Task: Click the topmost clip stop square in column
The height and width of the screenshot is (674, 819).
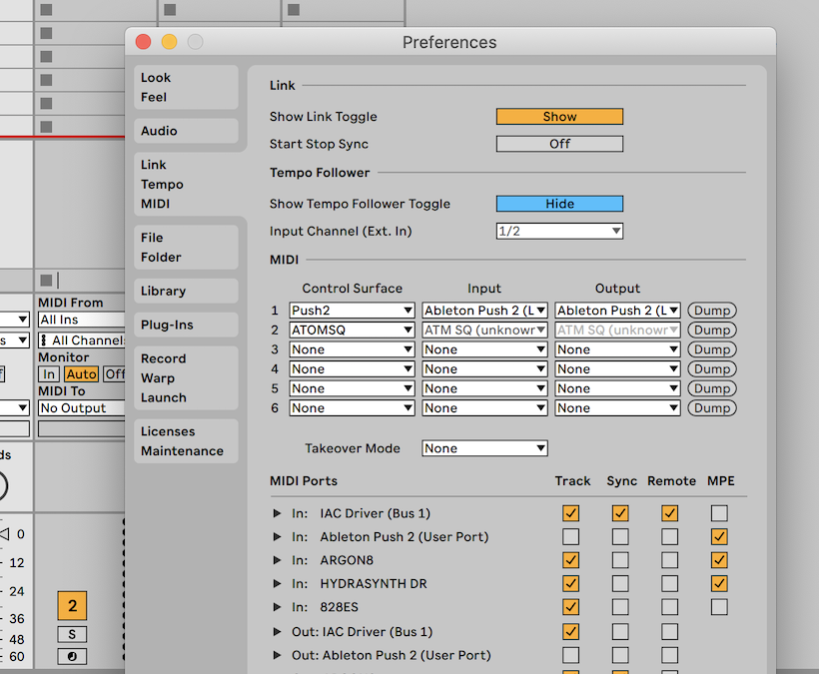Action: [47, 10]
